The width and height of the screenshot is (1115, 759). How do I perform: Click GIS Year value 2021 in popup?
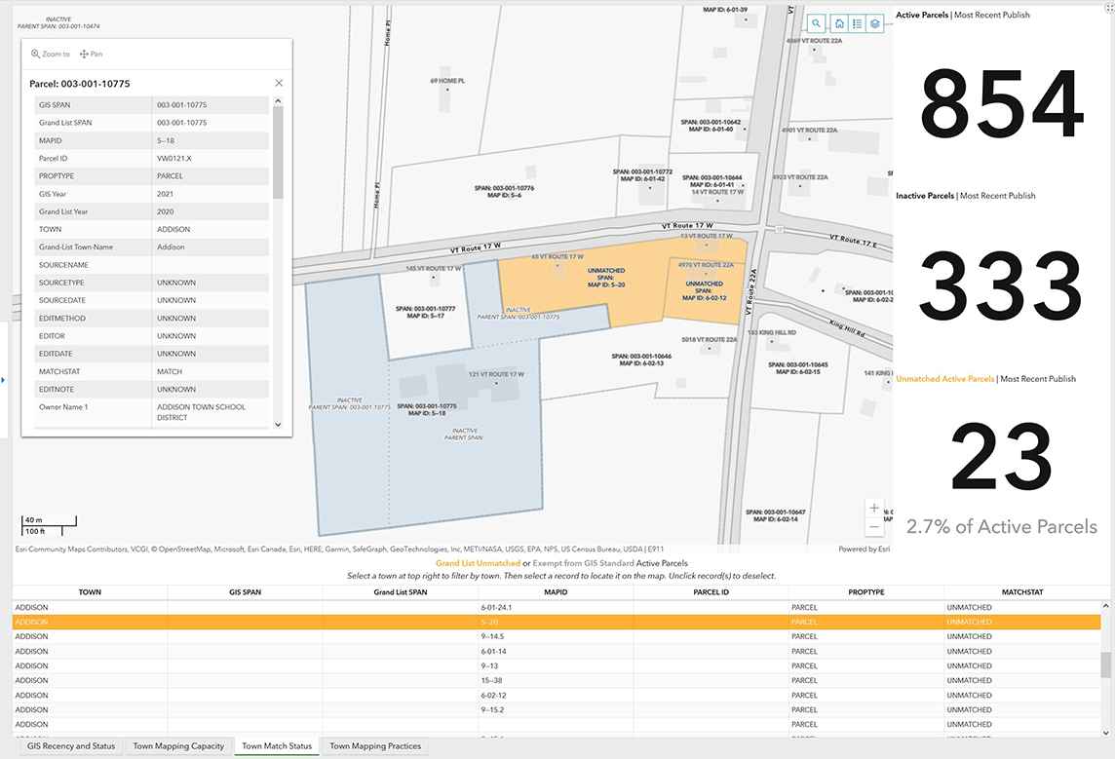click(x=165, y=194)
